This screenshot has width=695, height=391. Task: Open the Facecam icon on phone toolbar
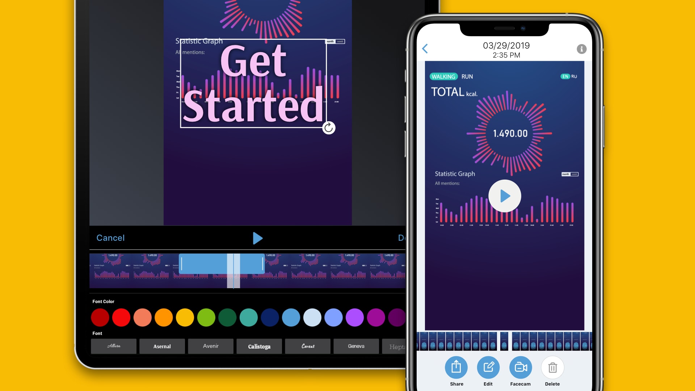(x=520, y=367)
